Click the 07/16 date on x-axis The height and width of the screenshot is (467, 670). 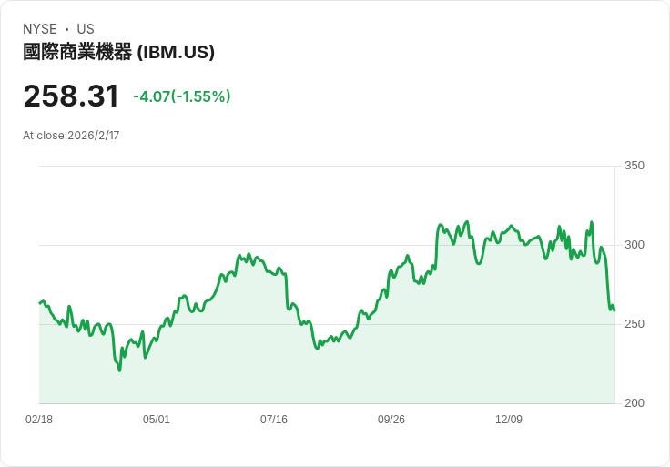pos(274,420)
